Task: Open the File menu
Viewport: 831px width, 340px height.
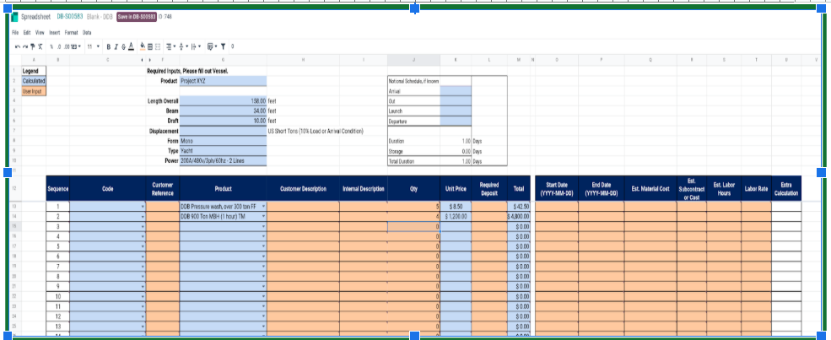Action: 15,32
